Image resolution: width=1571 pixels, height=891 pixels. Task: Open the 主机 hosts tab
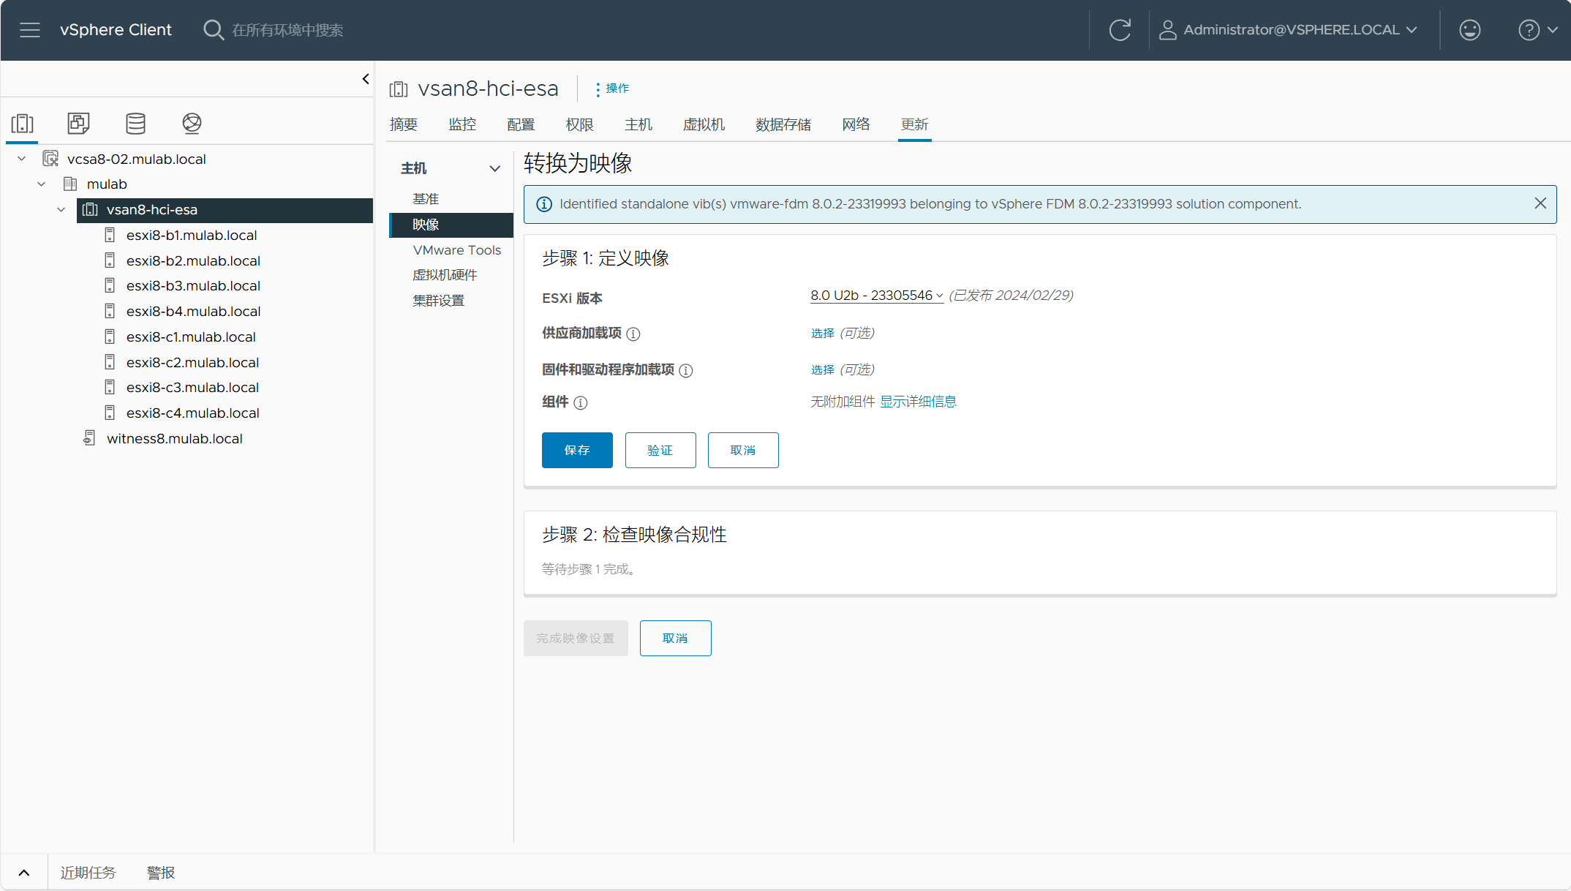click(638, 124)
